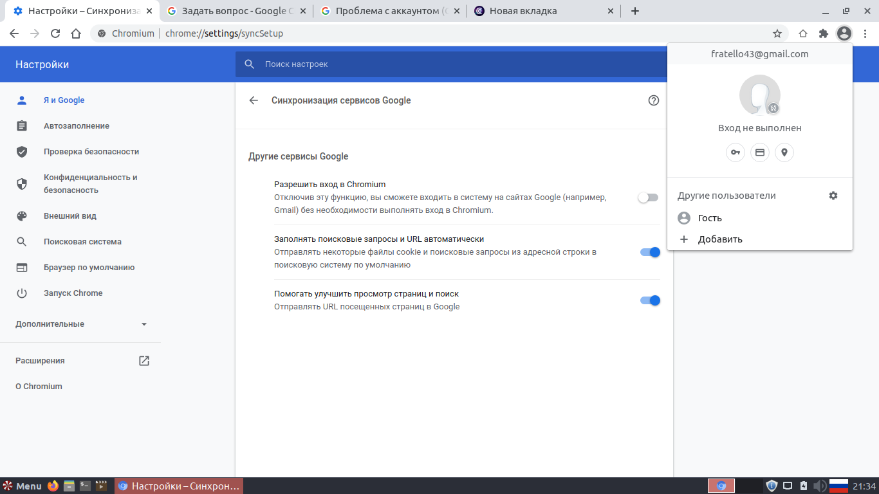Screen dimensions: 879x494
Task: Open the help question mark icon
Action: point(654,100)
